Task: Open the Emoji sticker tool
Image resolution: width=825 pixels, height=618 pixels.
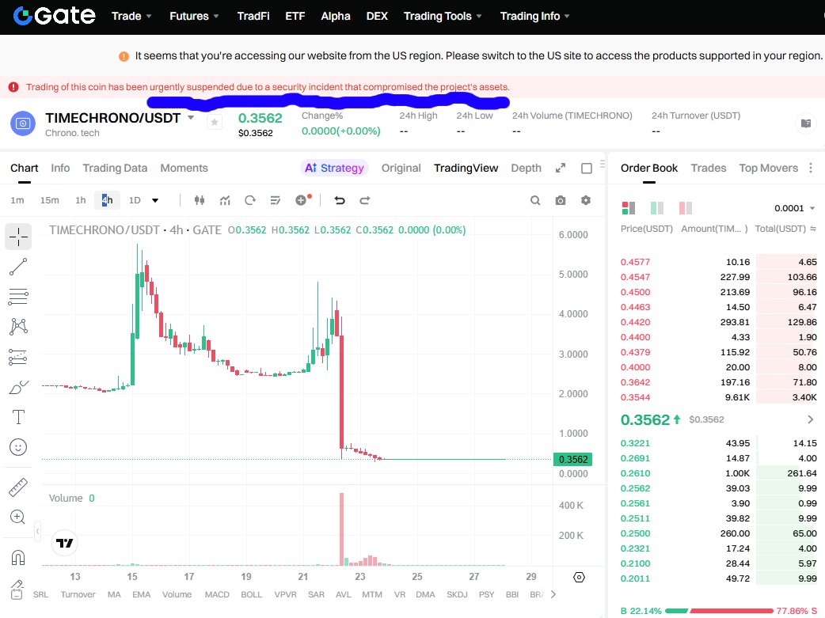Action: pyautogui.click(x=17, y=446)
